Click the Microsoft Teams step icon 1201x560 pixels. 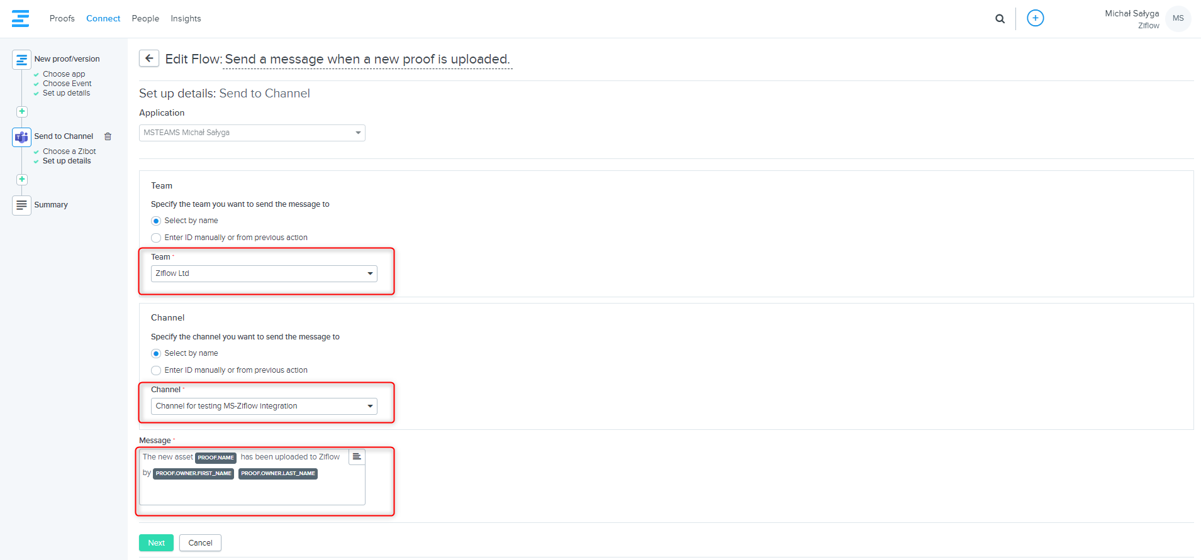21,137
